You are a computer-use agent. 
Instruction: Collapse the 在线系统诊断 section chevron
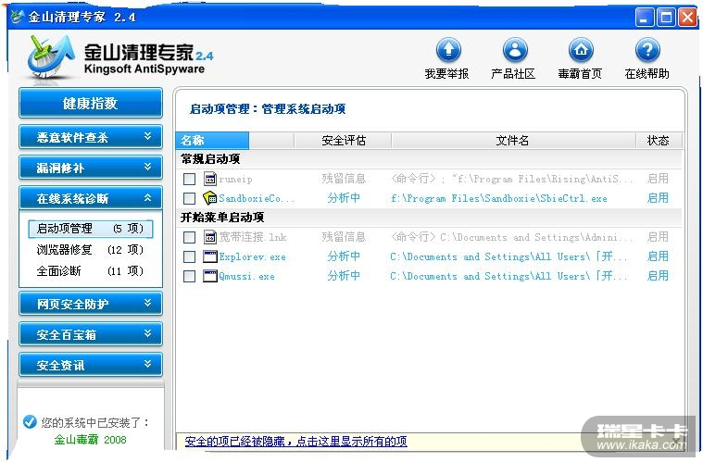coord(147,197)
